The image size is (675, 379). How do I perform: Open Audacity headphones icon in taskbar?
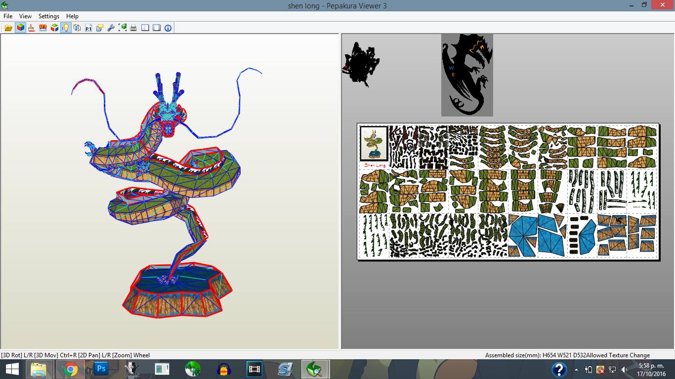tap(224, 369)
